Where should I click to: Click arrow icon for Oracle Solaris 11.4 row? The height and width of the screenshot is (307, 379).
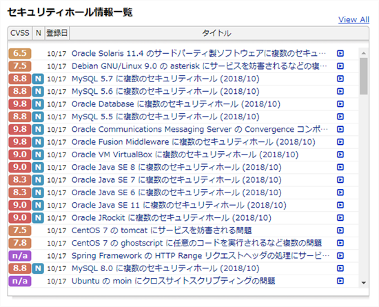[x=340, y=53]
